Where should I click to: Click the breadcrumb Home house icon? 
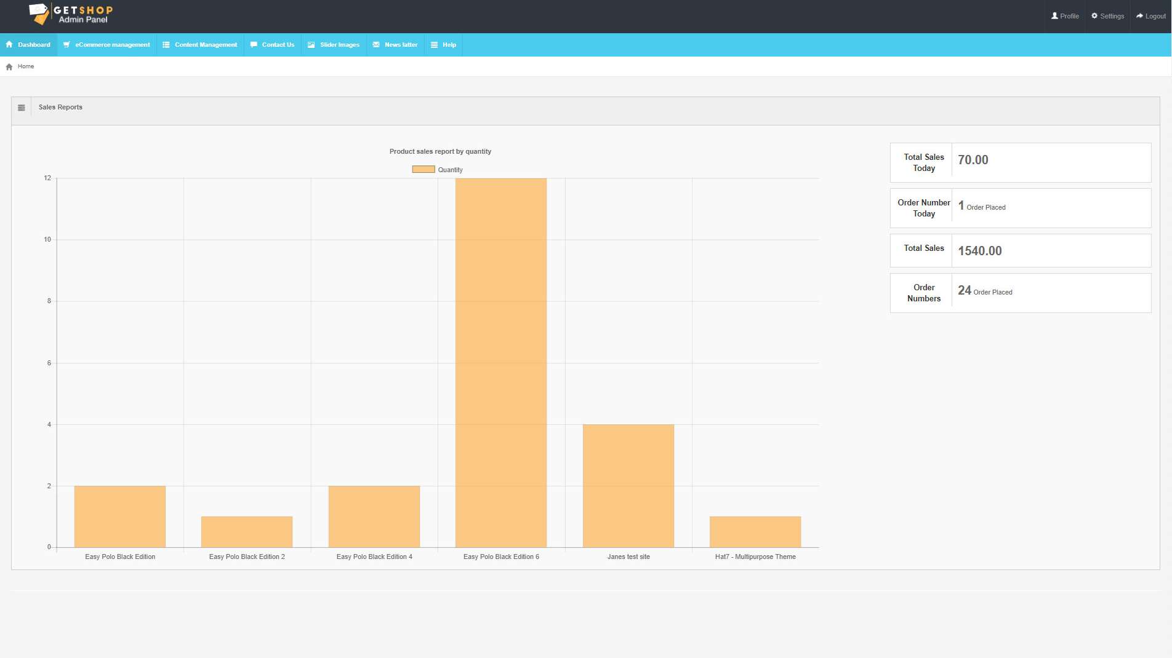coord(9,67)
